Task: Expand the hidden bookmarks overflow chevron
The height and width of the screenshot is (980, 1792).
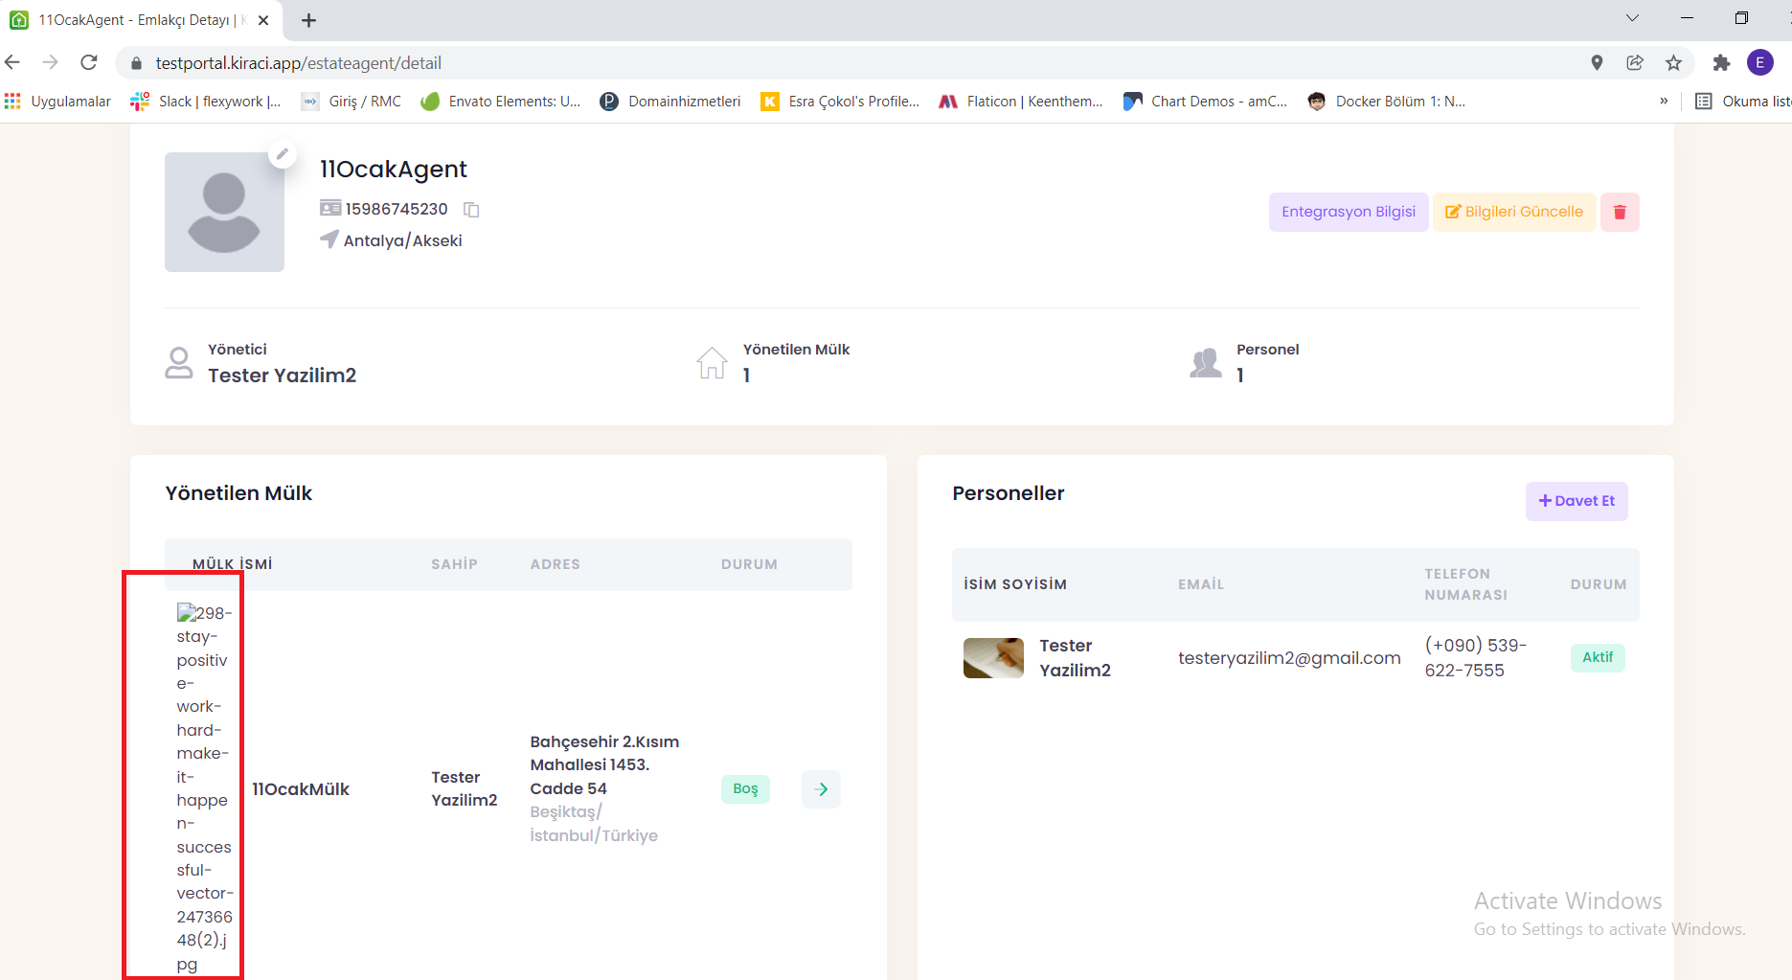Action: [x=1664, y=102]
